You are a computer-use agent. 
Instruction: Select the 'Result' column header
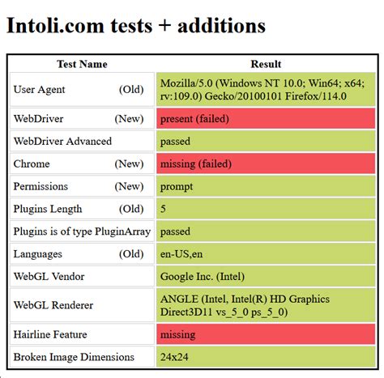click(x=266, y=64)
